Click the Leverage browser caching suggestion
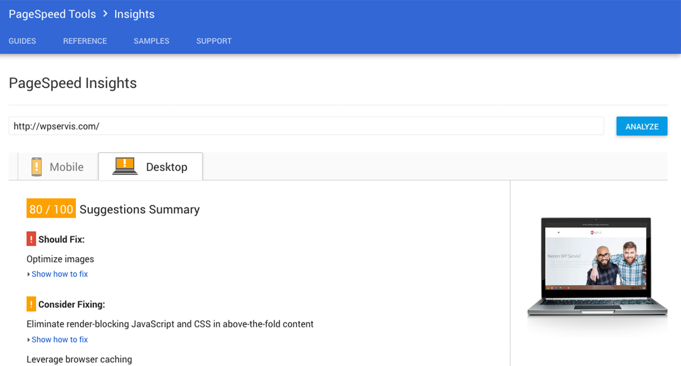681x366 pixels. [x=79, y=359]
